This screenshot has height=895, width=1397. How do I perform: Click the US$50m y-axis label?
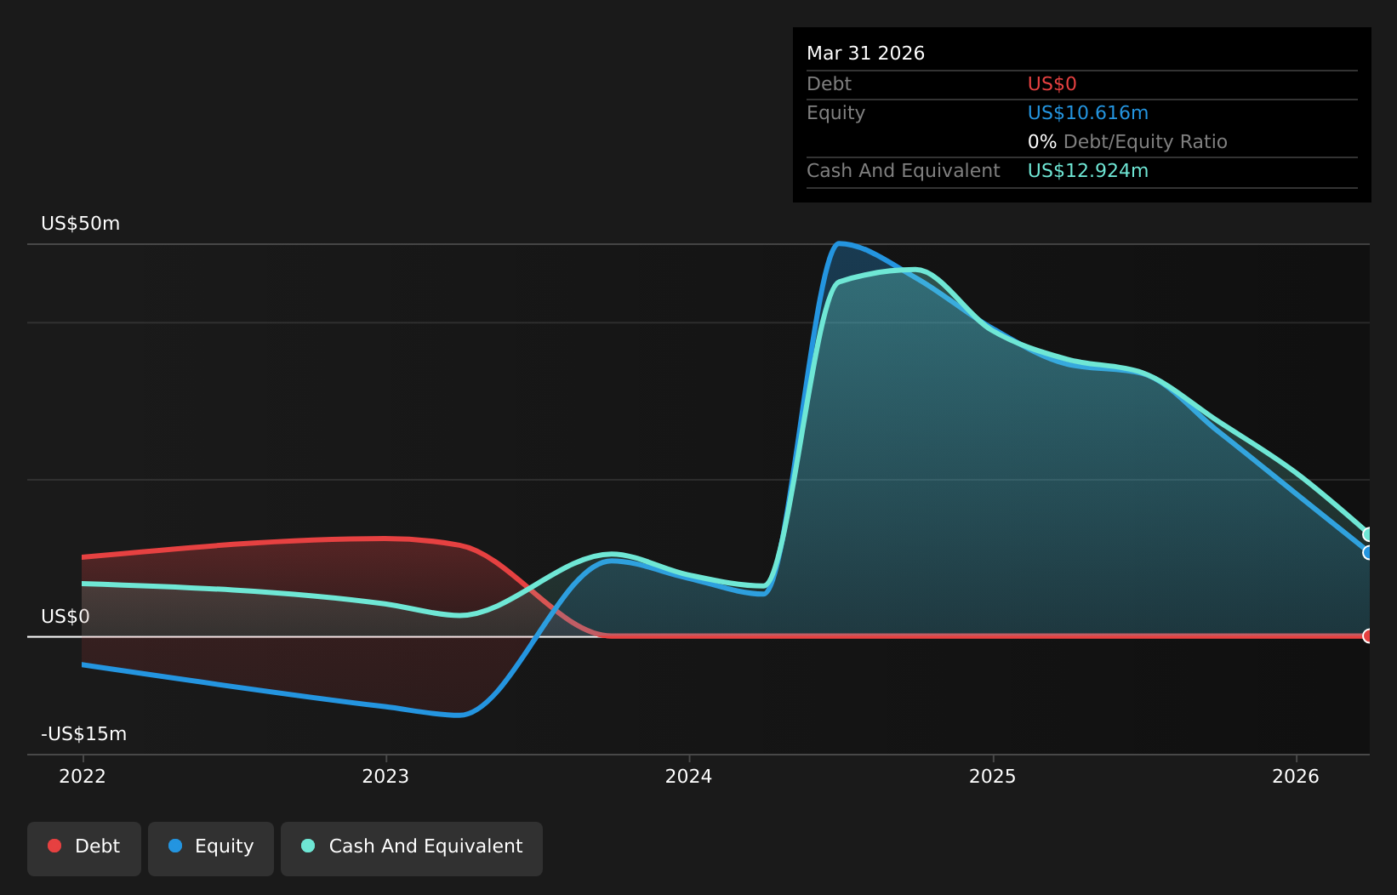tap(81, 224)
